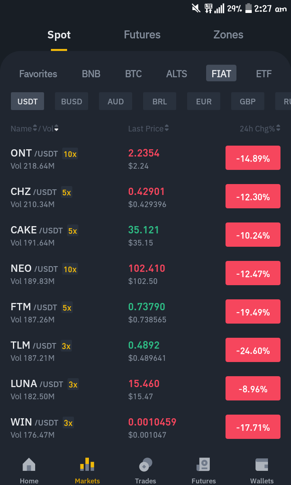Select the EUR quote filter
This screenshot has width=291, height=485.
(x=204, y=101)
